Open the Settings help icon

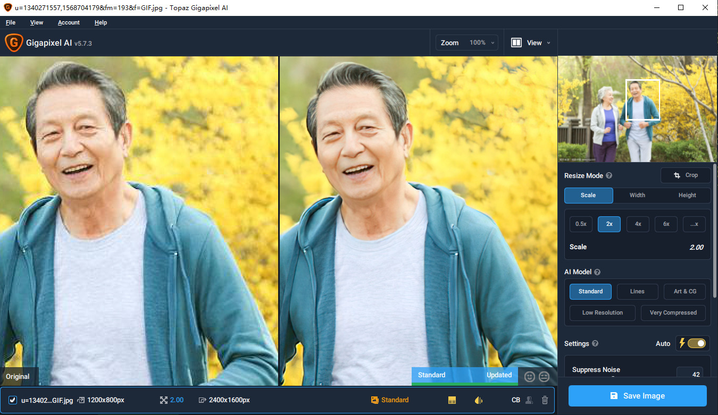click(x=595, y=344)
